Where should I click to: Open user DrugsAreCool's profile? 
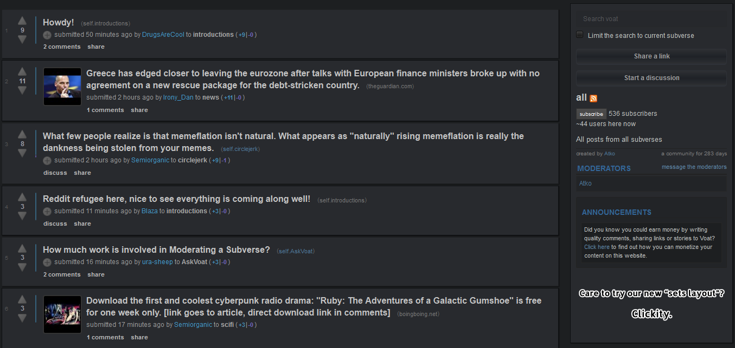(163, 35)
